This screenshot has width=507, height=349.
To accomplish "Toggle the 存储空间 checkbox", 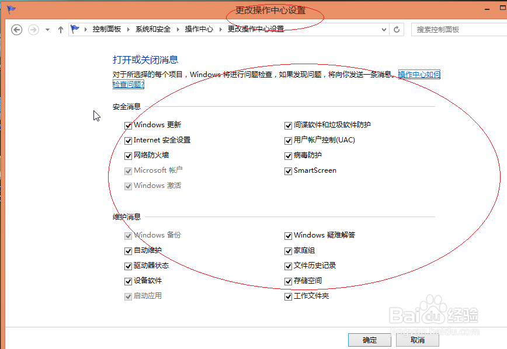I will coord(288,281).
